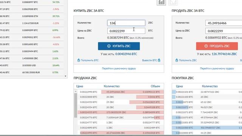
Task: Click the blue Купить ZBC button
Action: pyautogui.click(x=119, y=46)
